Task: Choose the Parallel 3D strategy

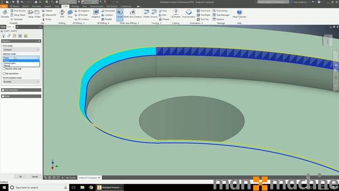Action: [106, 19]
